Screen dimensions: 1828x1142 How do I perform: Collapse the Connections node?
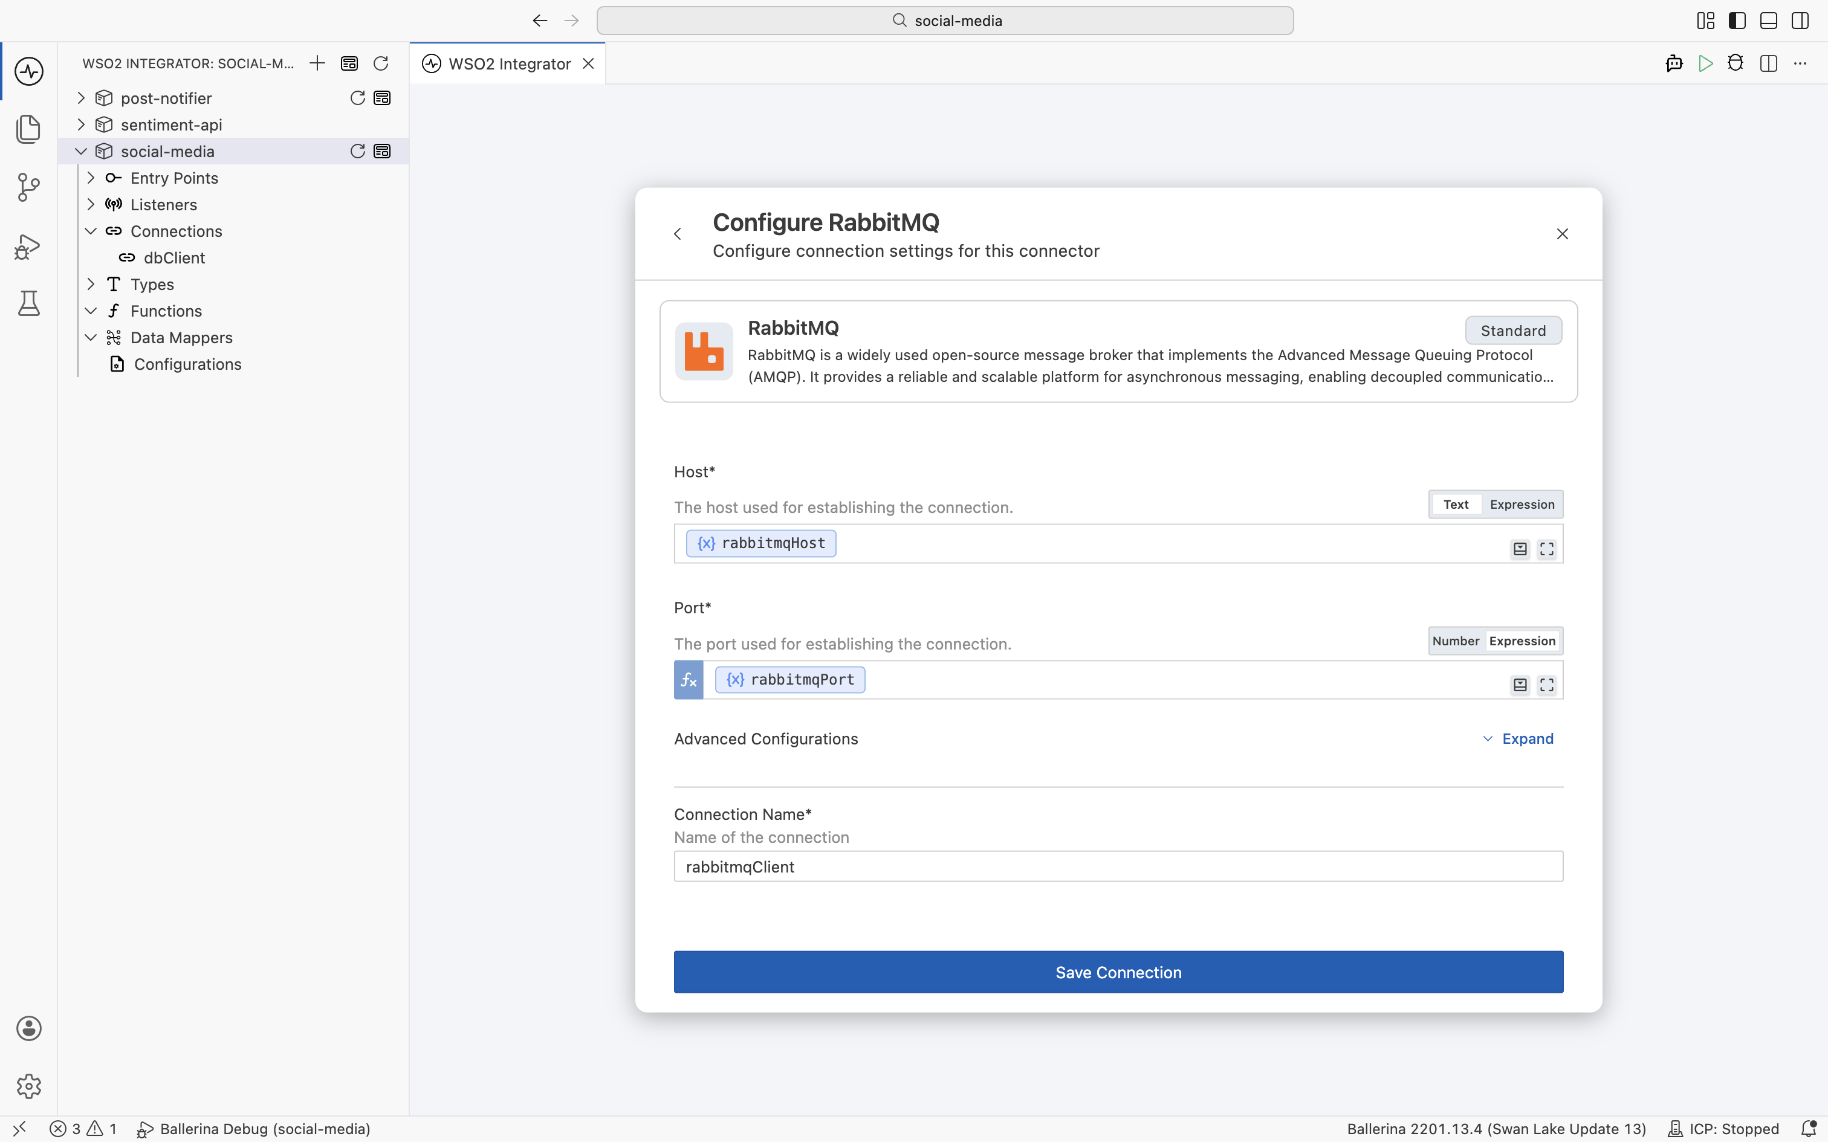click(91, 231)
